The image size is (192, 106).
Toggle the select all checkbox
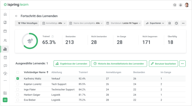tap(18, 72)
